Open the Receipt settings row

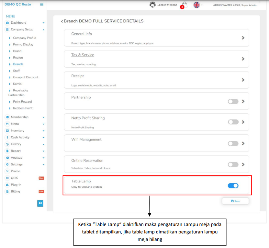coord(156,80)
